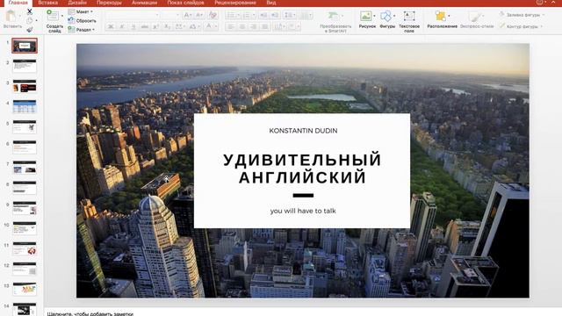Select slide 4 thumbnail
This screenshot has height=316, width=562.
[25, 107]
